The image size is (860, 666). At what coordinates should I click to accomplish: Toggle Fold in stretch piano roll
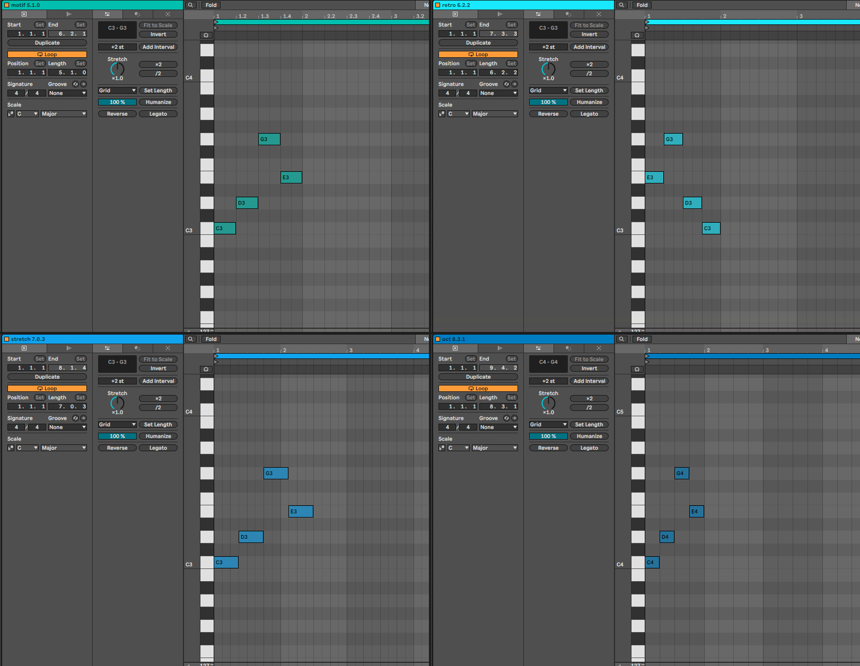click(211, 339)
